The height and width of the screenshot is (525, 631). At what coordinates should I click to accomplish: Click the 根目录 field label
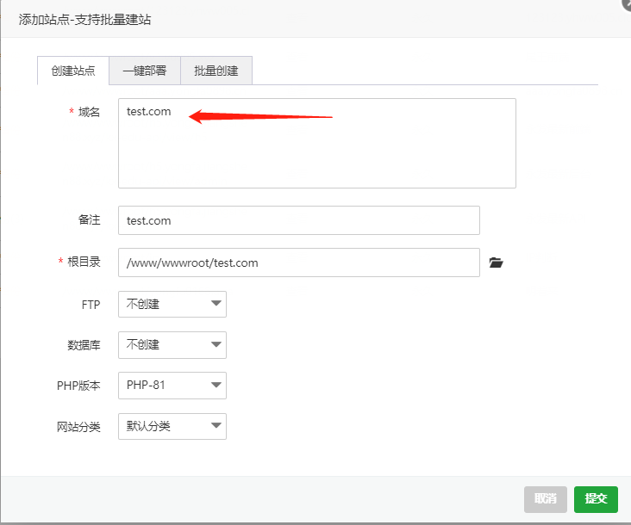click(x=84, y=262)
